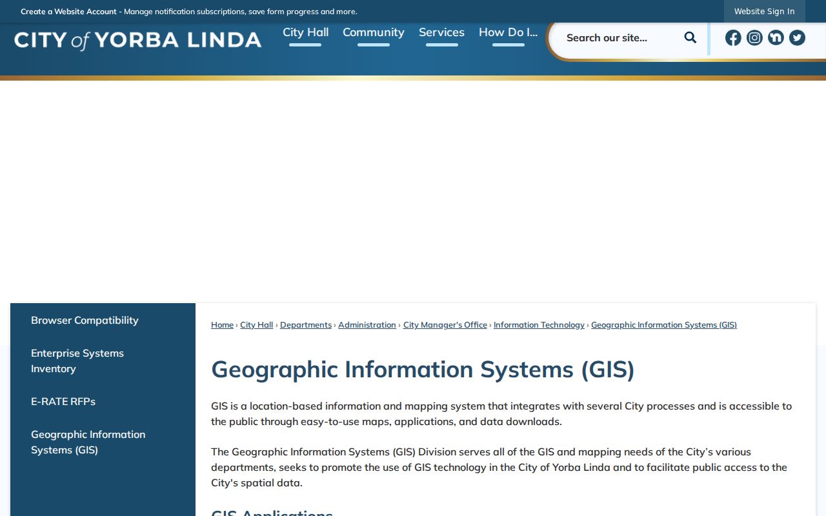Open the City's Nextdoor page icon

[x=776, y=38]
